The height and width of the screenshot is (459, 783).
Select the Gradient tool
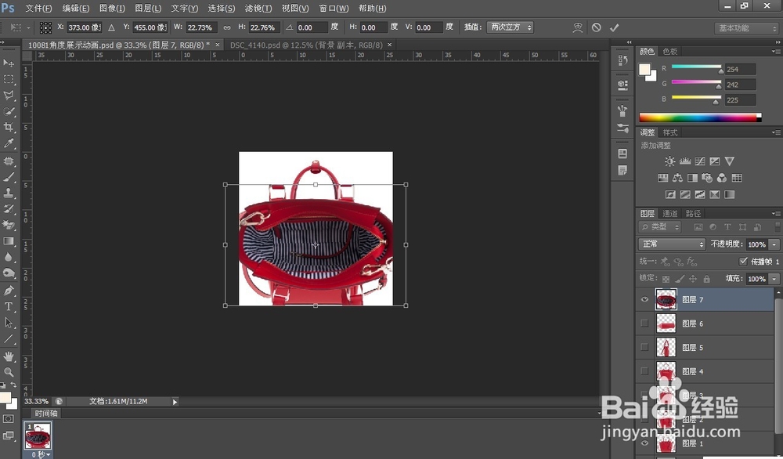point(9,241)
